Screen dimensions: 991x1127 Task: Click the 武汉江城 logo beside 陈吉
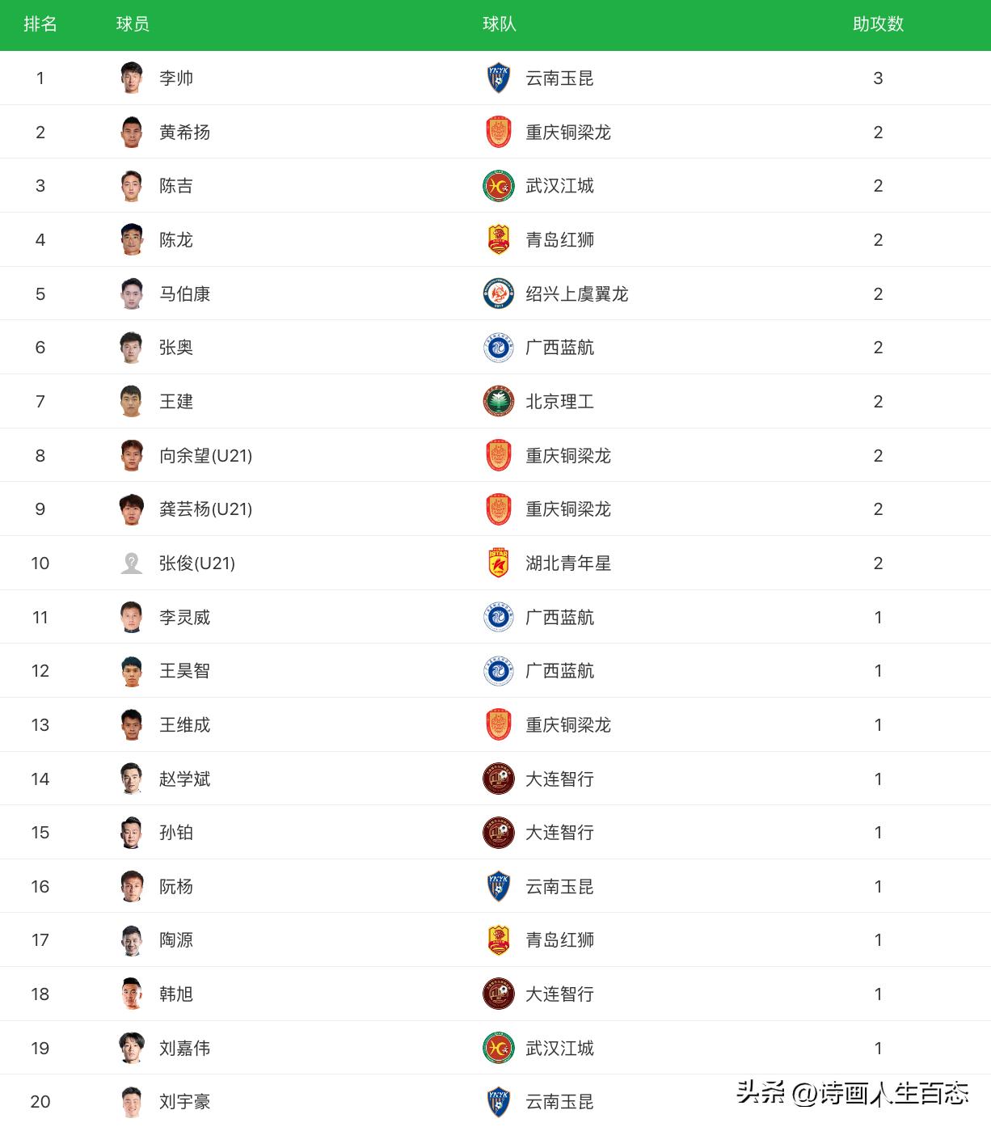499,186
